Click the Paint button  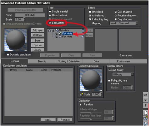92,55
